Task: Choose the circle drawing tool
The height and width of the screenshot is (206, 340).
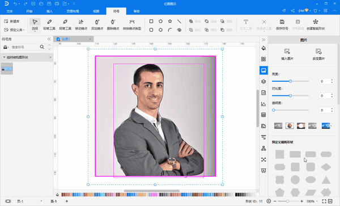Action: point(160,30)
